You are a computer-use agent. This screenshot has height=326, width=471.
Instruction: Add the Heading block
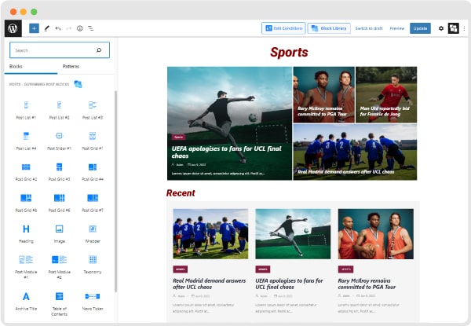26,232
